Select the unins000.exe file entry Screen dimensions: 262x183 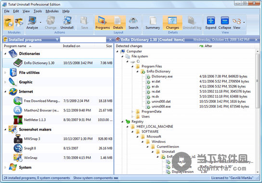161,107
